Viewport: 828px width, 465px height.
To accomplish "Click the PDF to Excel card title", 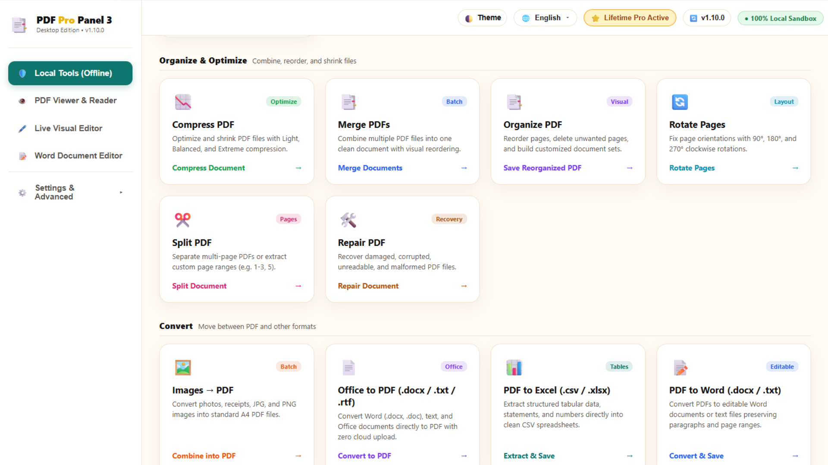I will point(557,391).
